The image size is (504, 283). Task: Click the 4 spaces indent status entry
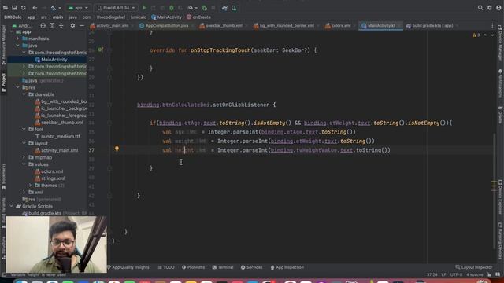[475, 274]
